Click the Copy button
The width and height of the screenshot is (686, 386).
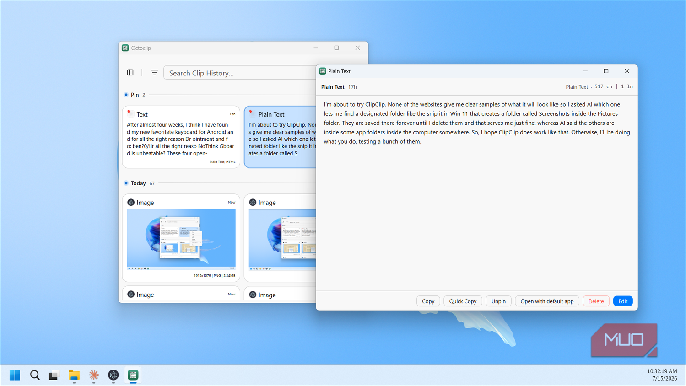pyautogui.click(x=428, y=301)
